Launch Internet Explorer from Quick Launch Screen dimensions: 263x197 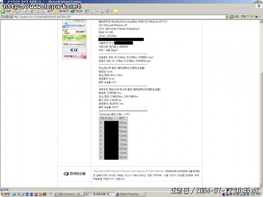[14, 194]
